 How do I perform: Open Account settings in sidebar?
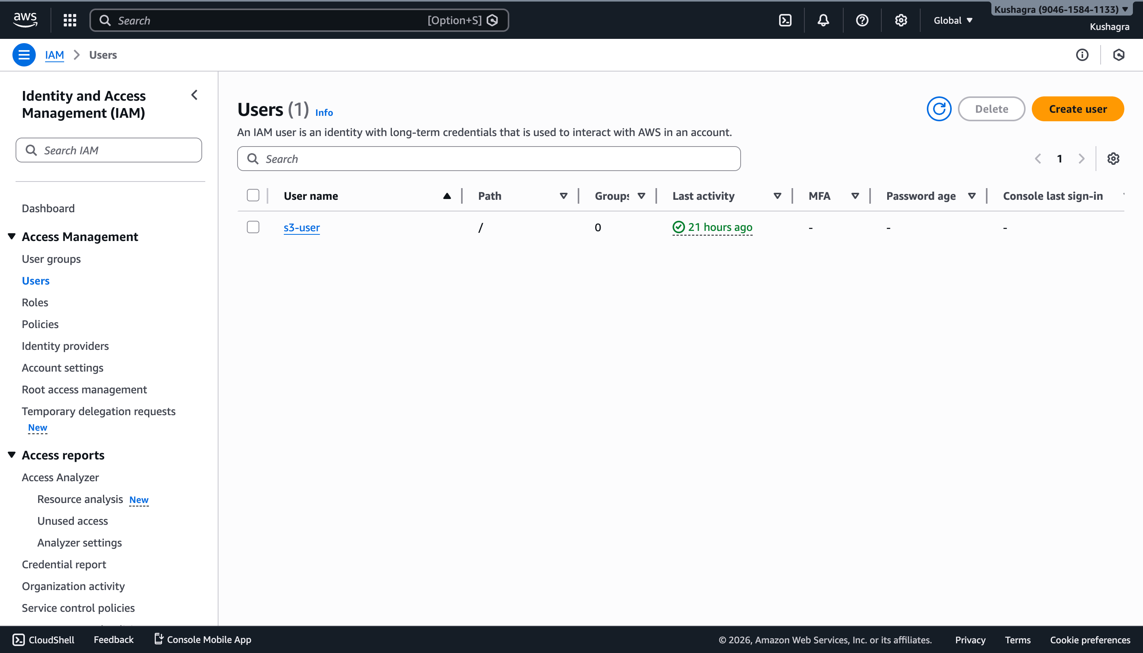(62, 368)
